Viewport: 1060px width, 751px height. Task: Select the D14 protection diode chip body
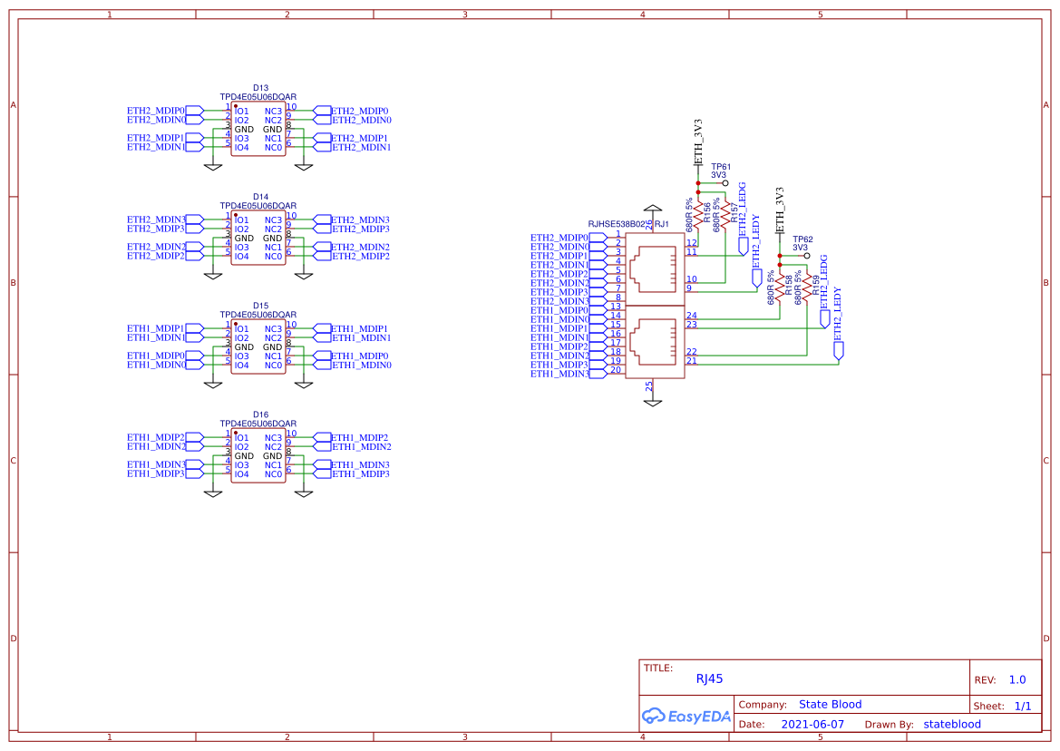[x=258, y=239]
